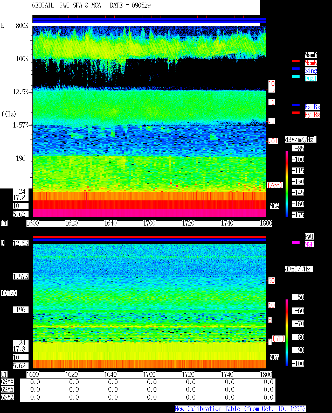Click the E panel MCA label
This screenshot has height=413, width=332.
click(x=274, y=206)
